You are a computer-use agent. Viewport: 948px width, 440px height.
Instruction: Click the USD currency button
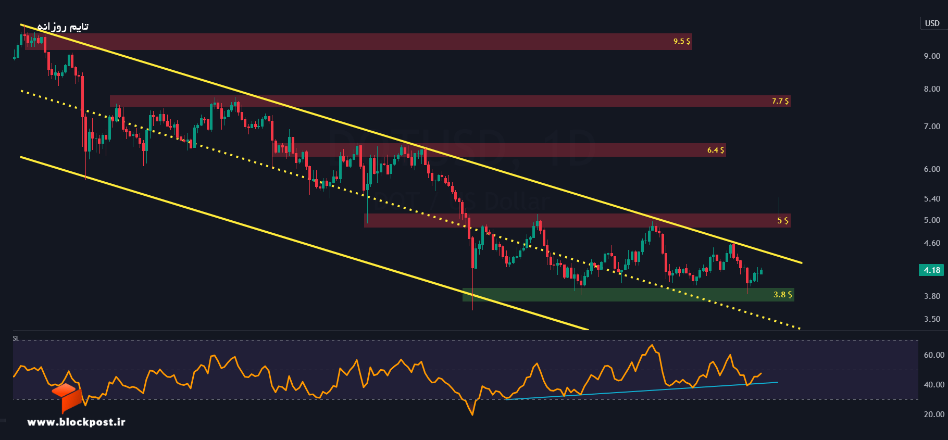[932, 23]
